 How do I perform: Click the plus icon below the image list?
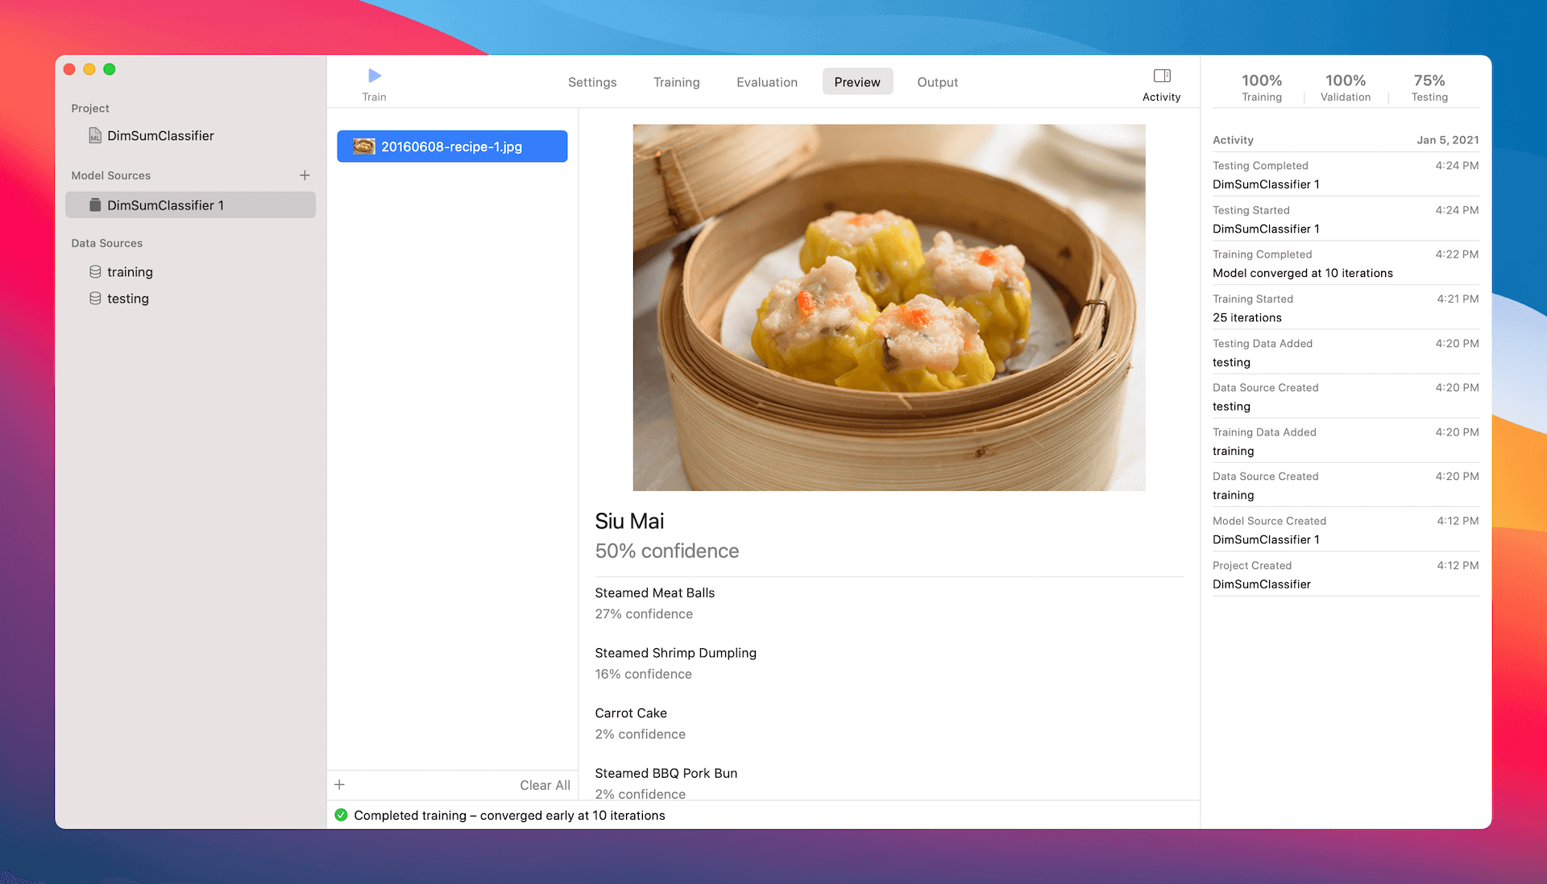(x=340, y=785)
